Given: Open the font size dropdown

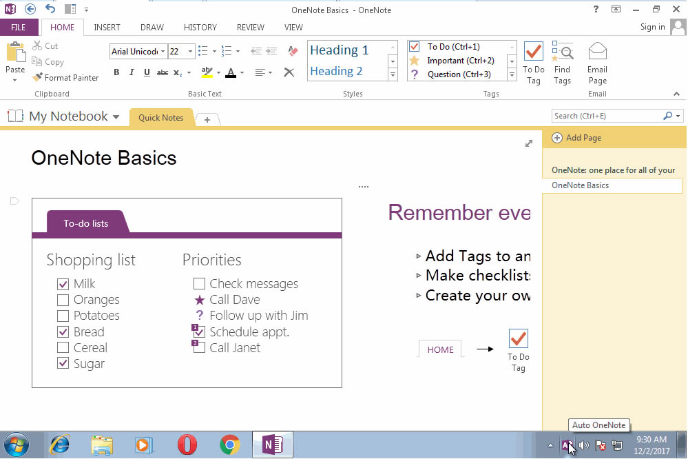Looking at the screenshot, I should coord(190,51).
